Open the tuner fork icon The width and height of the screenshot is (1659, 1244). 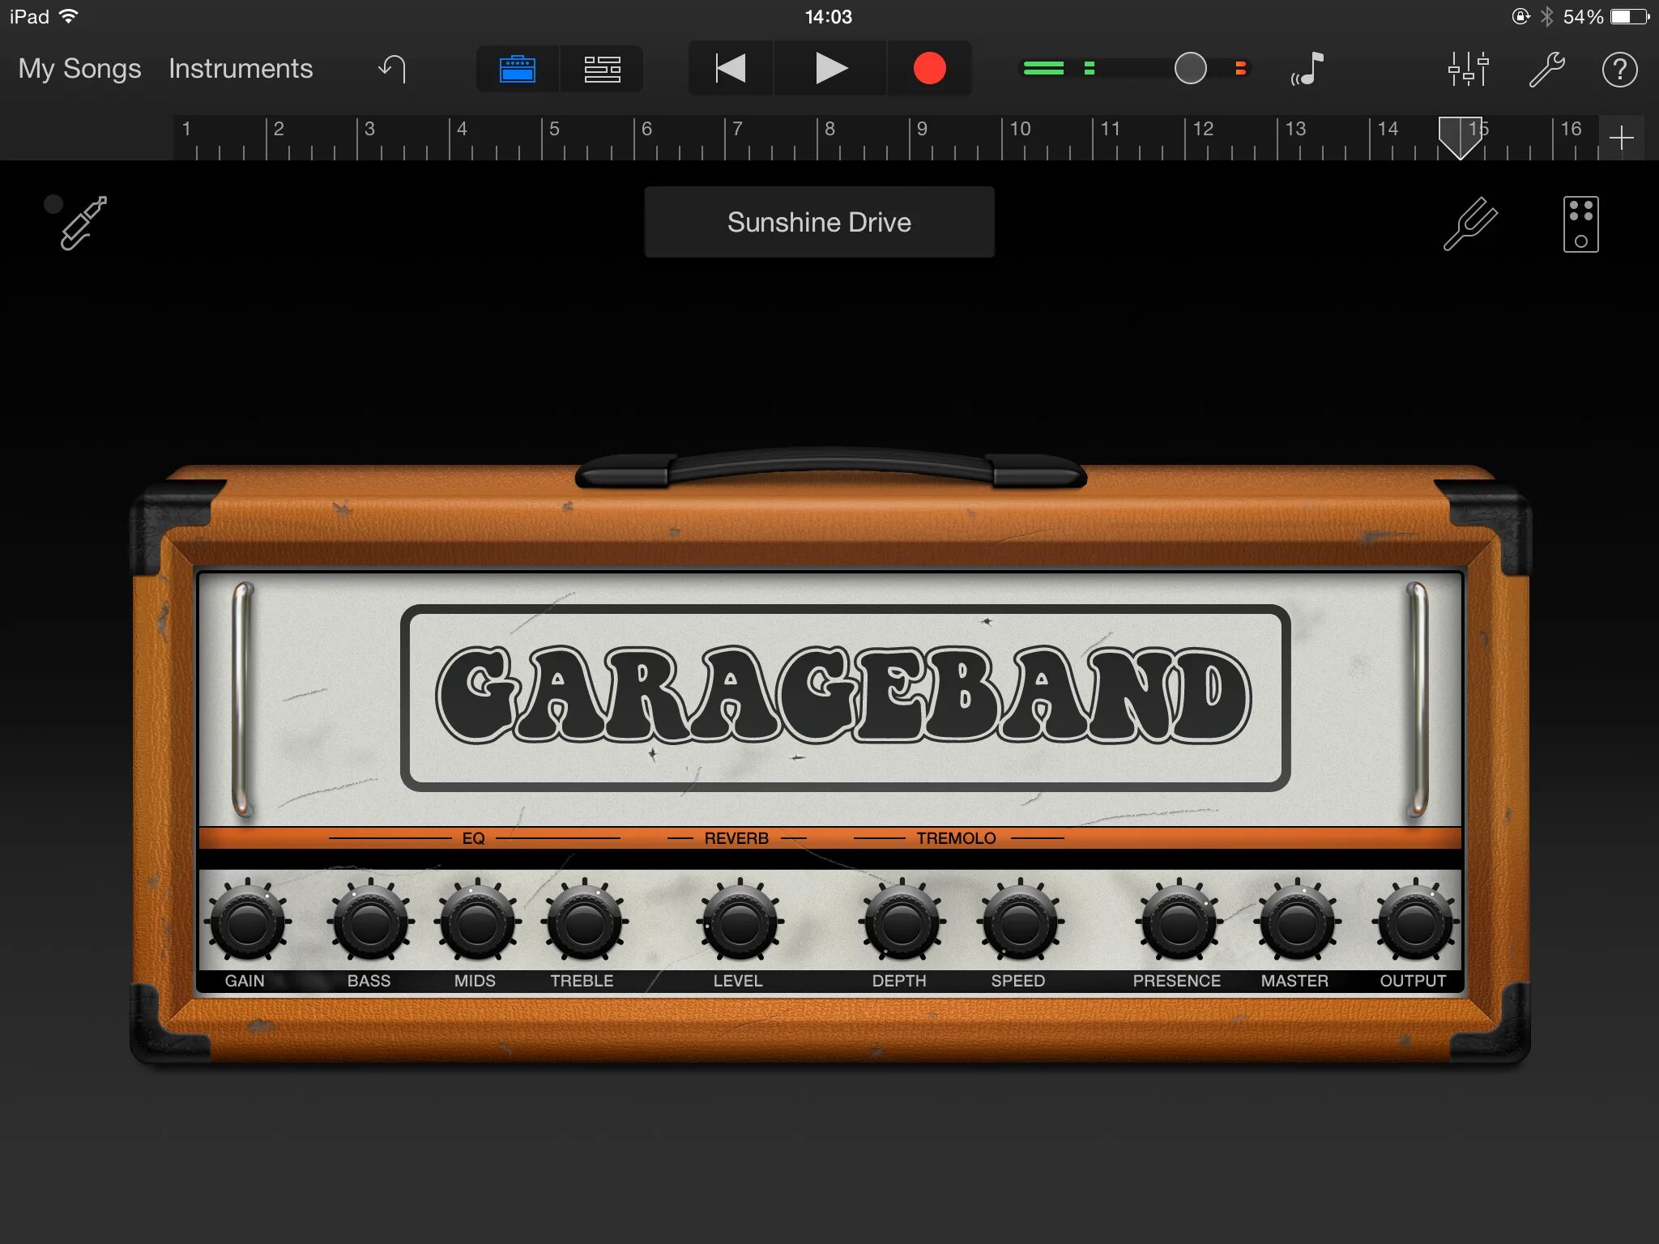[x=1470, y=223]
